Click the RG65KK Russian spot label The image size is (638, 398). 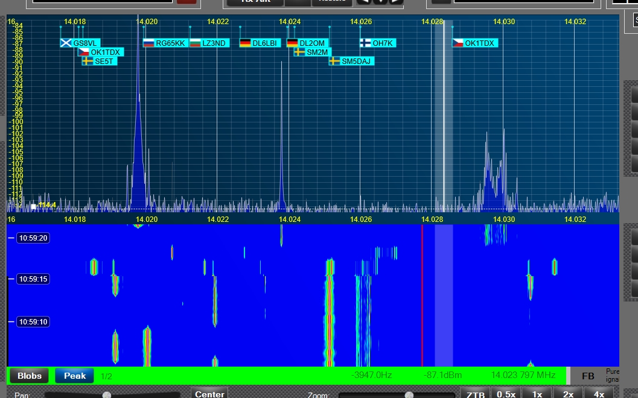164,43
